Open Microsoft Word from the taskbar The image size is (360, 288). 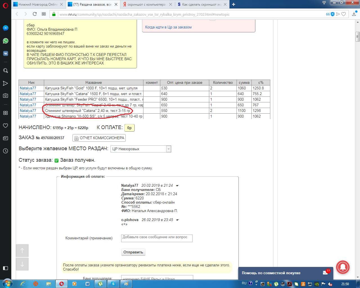coord(87,284)
